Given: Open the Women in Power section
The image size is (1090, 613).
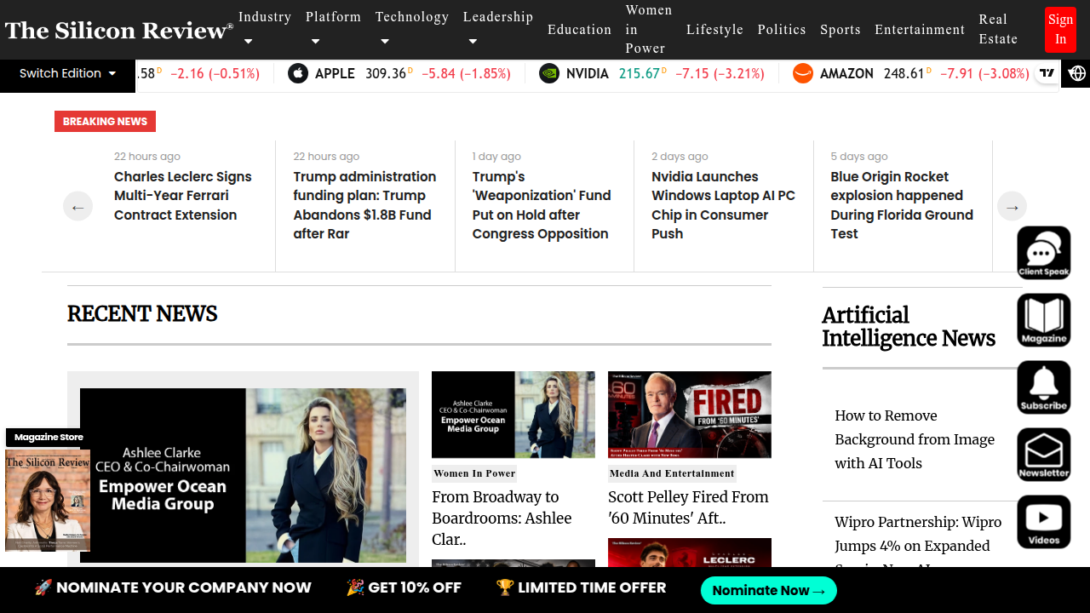Looking at the screenshot, I should click(649, 29).
